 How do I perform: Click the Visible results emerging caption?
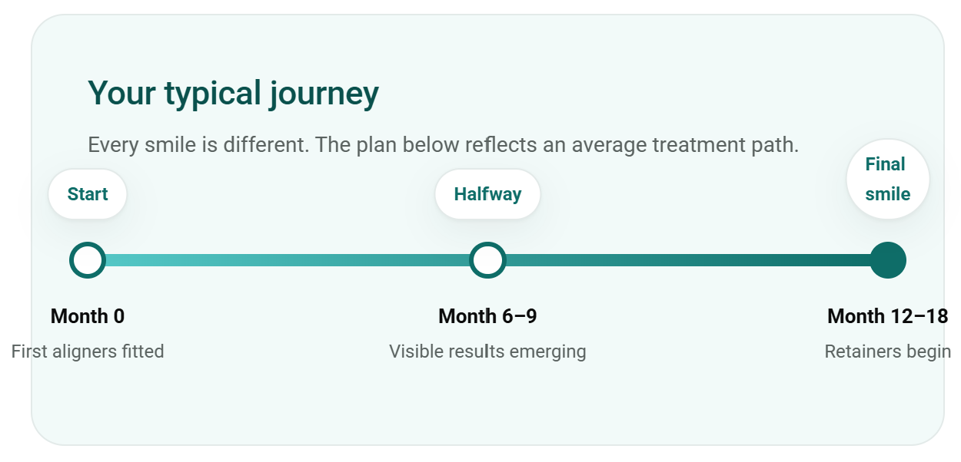pyautogui.click(x=487, y=351)
